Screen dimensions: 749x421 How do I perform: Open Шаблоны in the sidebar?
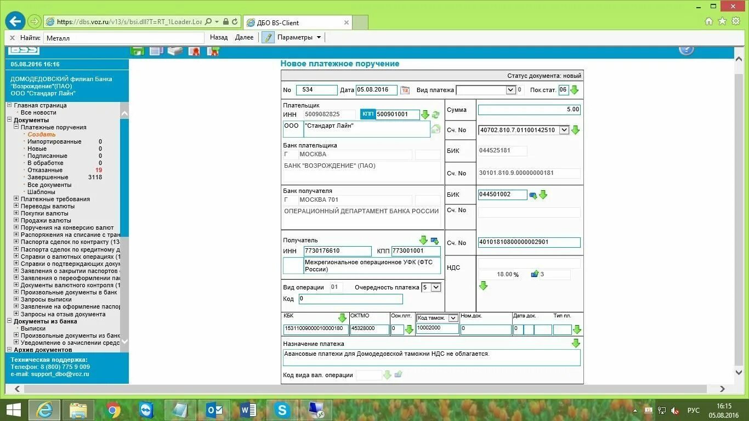point(41,192)
